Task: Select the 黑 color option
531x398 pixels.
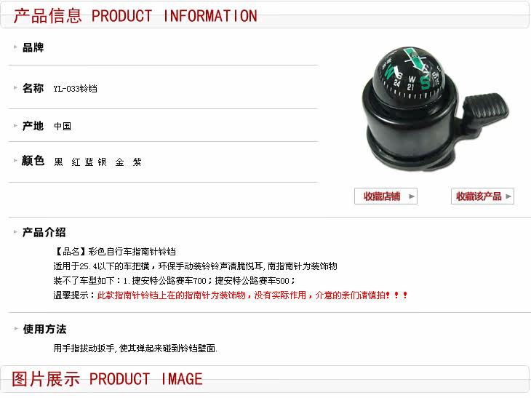Action: [x=59, y=162]
